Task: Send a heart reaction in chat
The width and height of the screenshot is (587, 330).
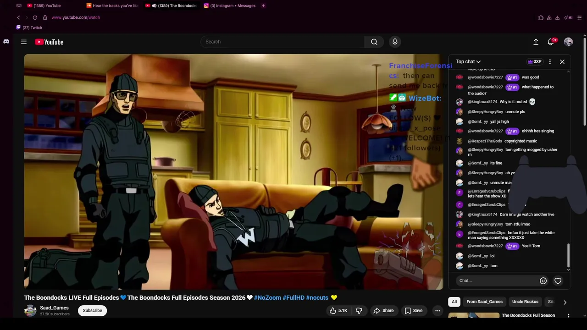Action: pyautogui.click(x=558, y=280)
